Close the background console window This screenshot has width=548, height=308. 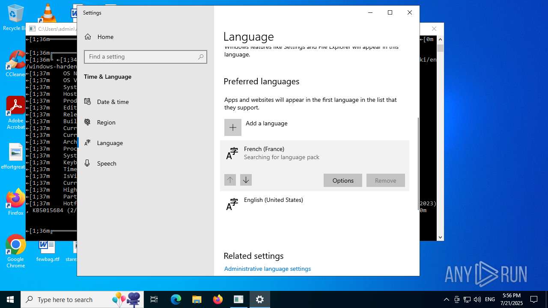pyautogui.click(x=434, y=29)
